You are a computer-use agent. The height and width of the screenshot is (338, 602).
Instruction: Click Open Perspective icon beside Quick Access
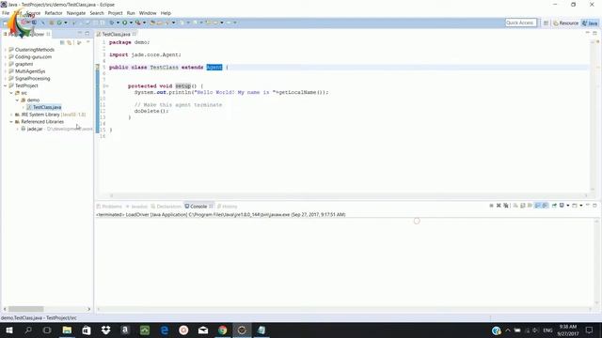pos(546,23)
